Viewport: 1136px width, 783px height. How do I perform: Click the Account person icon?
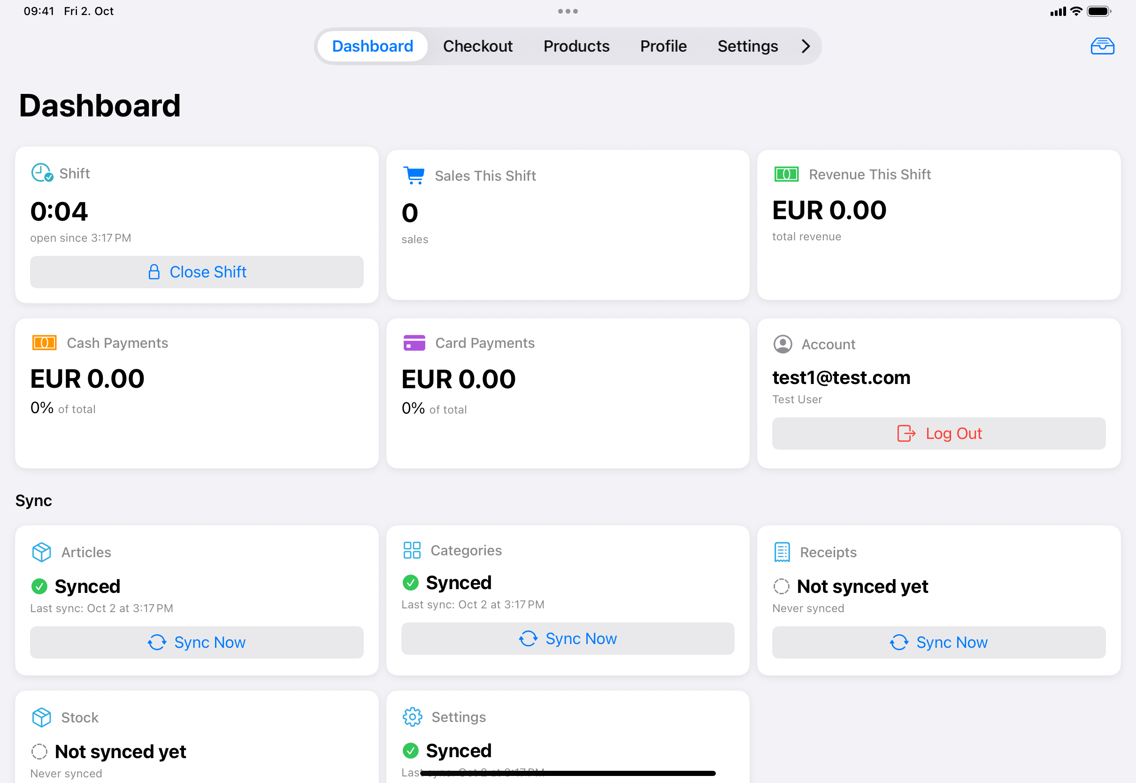tap(783, 344)
